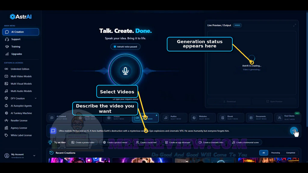Click the "Recent Creations" heading
This screenshot has height=173, width=308.
coord(65,153)
